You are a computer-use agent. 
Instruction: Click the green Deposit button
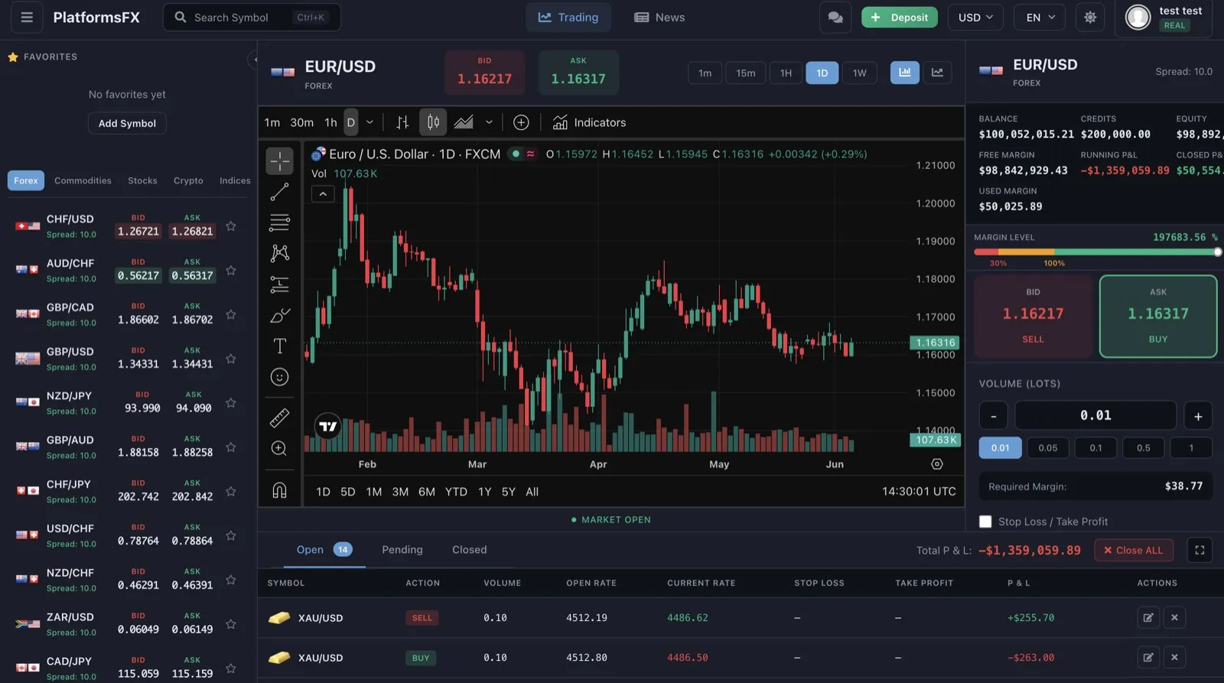(900, 17)
